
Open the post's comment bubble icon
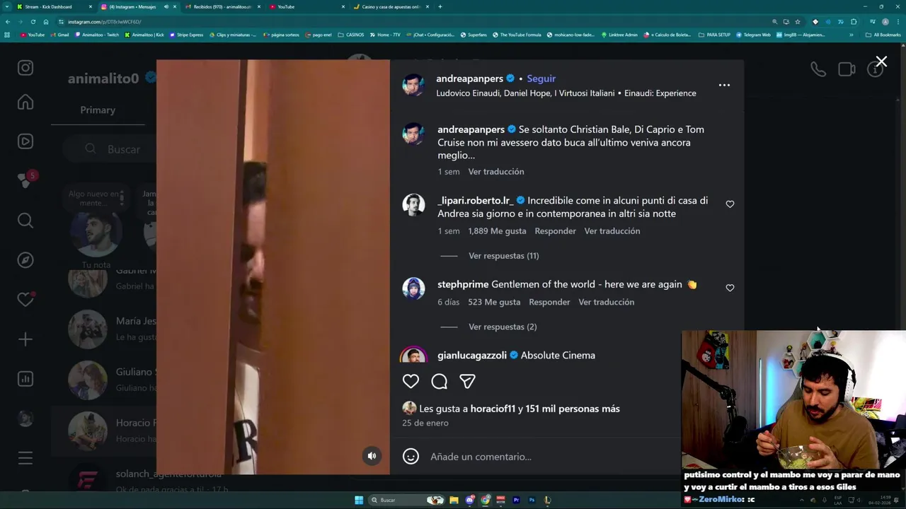[x=439, y=382]
